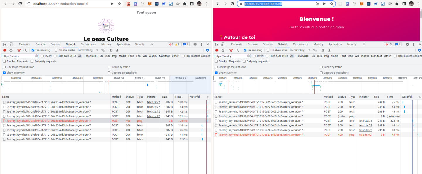This screenshot has height=174, width=422.
Task: Export HAR file in left DevTools
Action: [117, 50]
